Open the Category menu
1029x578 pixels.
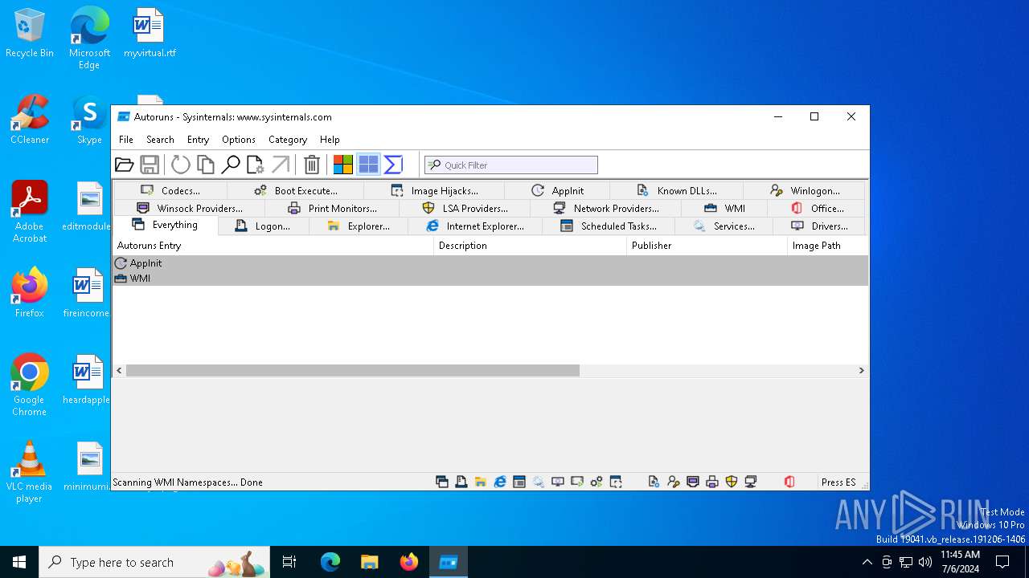click(288, 140)
